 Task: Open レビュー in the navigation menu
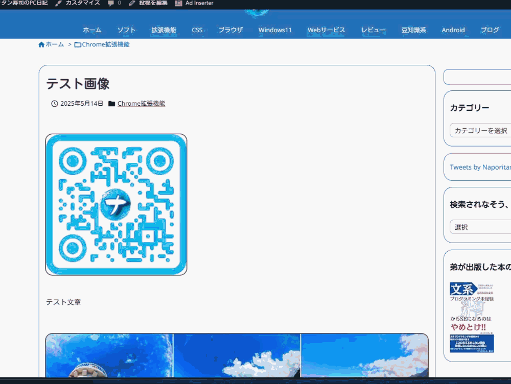pos(373,30)
